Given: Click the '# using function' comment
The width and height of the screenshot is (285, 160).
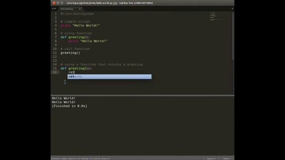Looking at the screenshot, I should 76,33.
